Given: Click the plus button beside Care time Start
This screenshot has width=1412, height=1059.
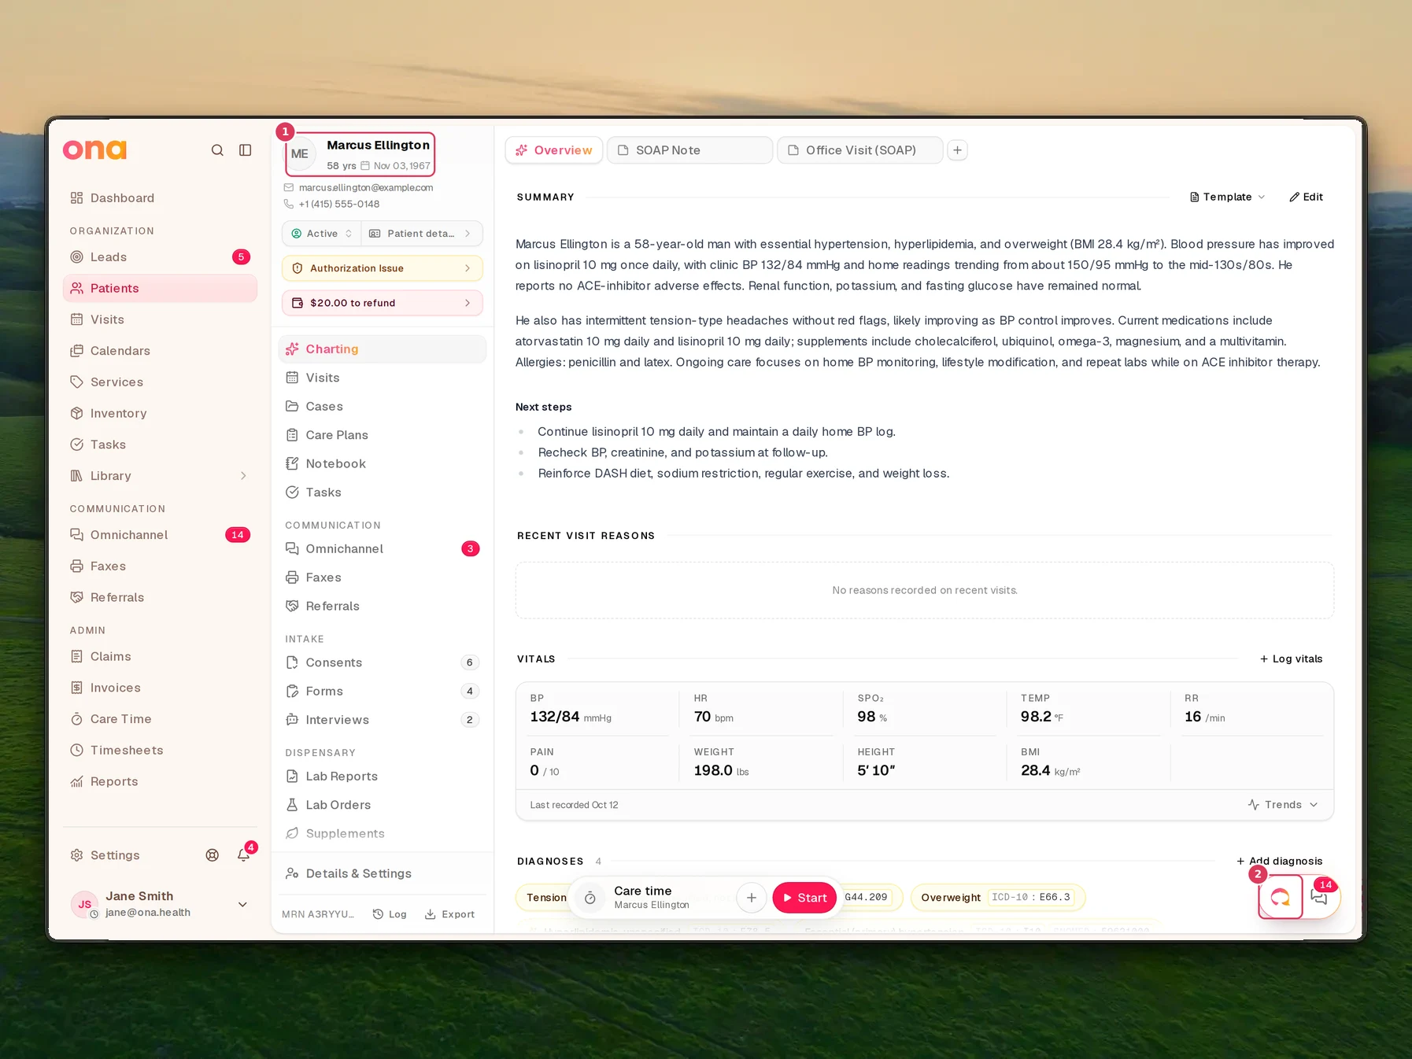Looking at the screenshot, I should point(752,898).
